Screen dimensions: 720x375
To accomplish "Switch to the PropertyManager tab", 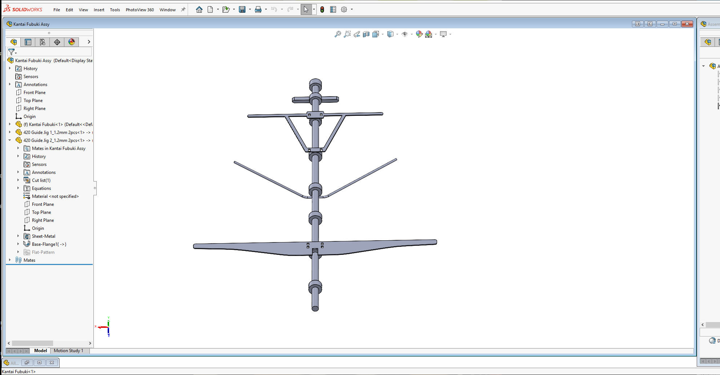I will (x=28, y=42).
